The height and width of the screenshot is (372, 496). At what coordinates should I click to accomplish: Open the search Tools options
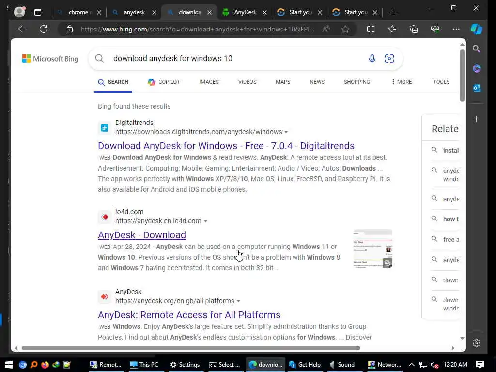(441, 82)
